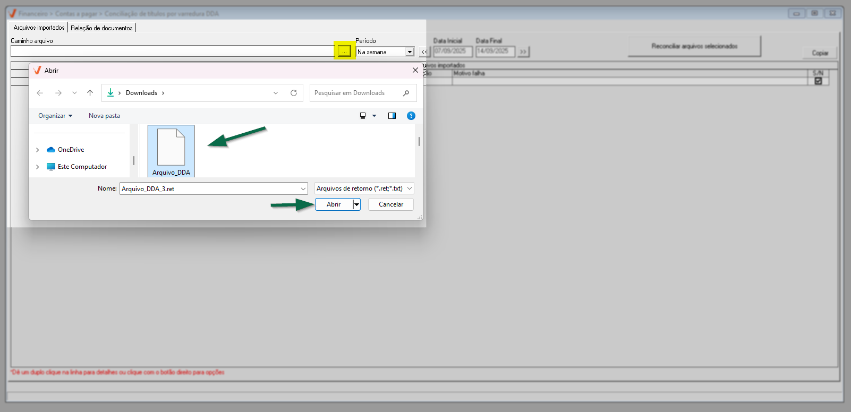Image resolution: width=851 pixels, height=412 pixels.
Task: Click the Abrir button in dialog
Action: 334,204
